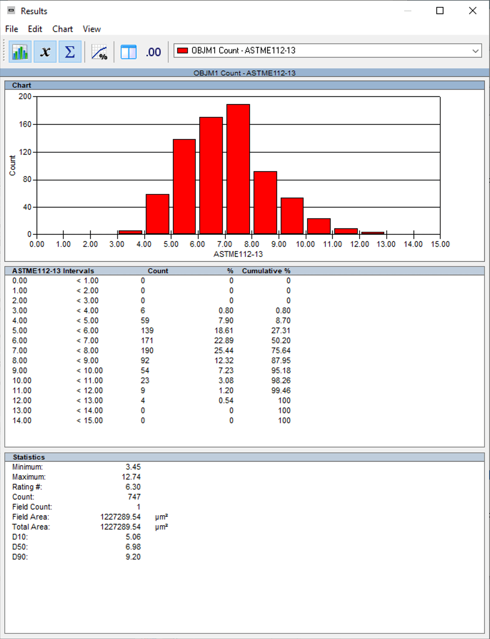Open the Edit menu
Viewport: 490px width, 639px height.
point(35,29)
